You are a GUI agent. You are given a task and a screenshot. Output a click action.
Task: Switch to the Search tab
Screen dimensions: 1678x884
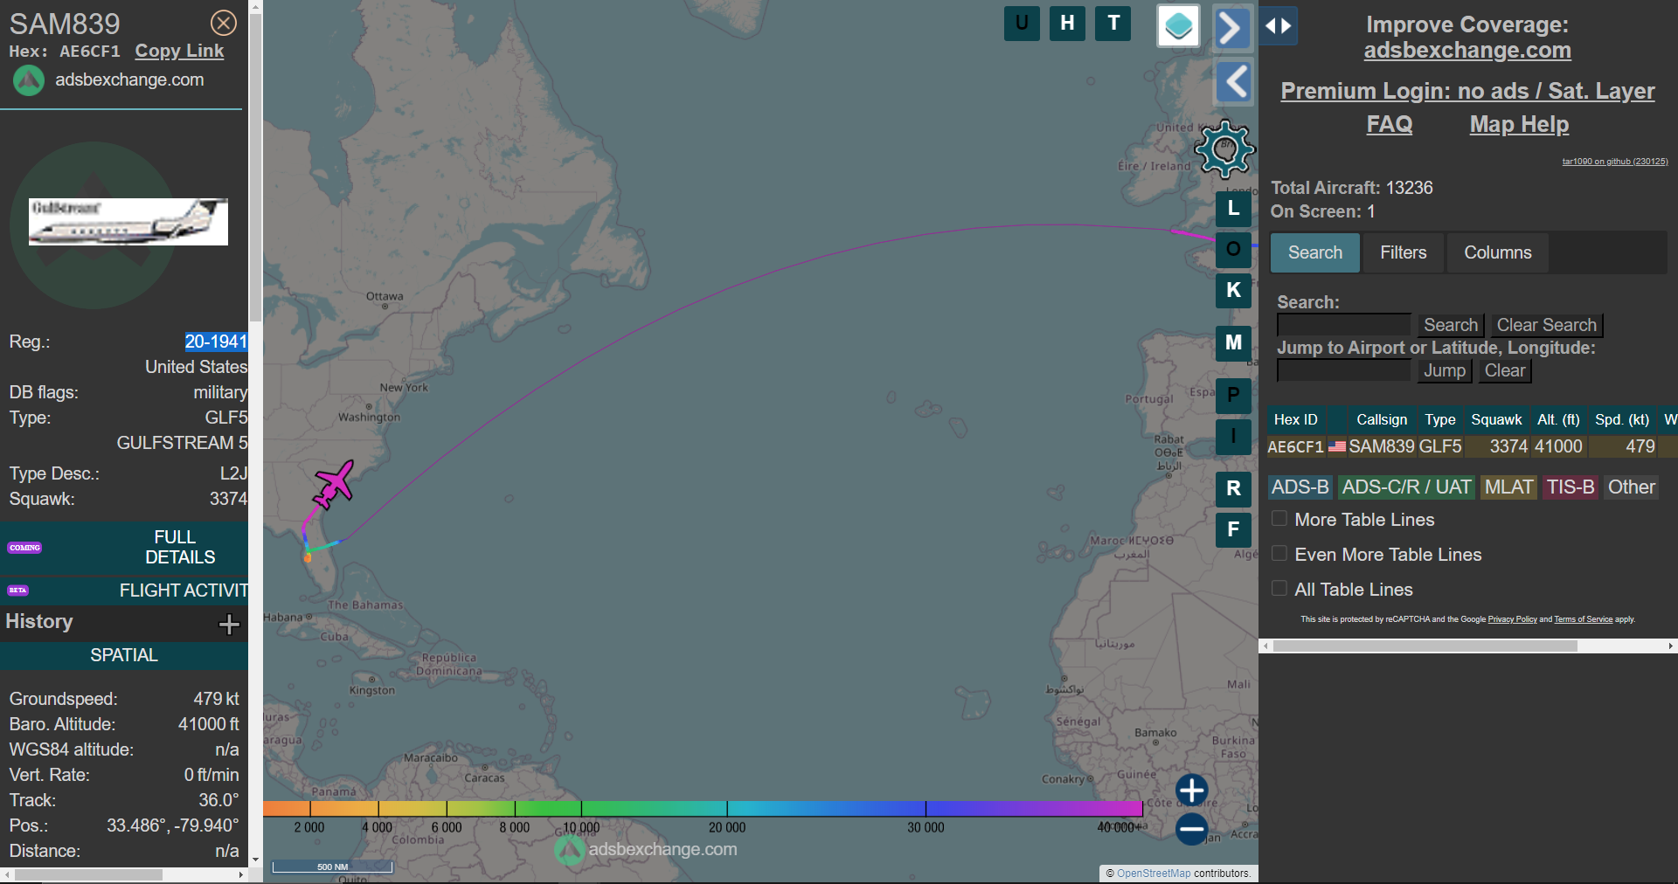(1314, 252)
